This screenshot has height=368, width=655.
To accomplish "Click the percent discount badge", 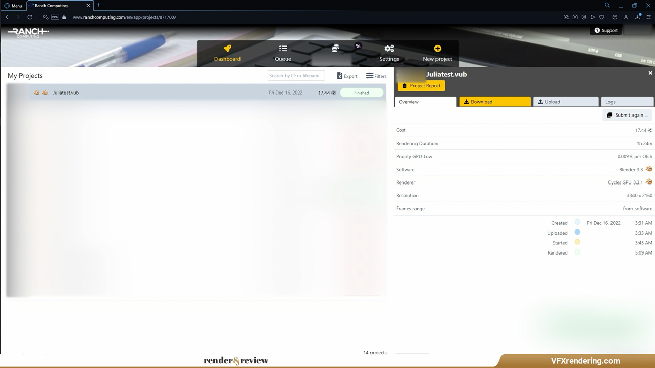I will pyautogui.click(x=358, y=46).
